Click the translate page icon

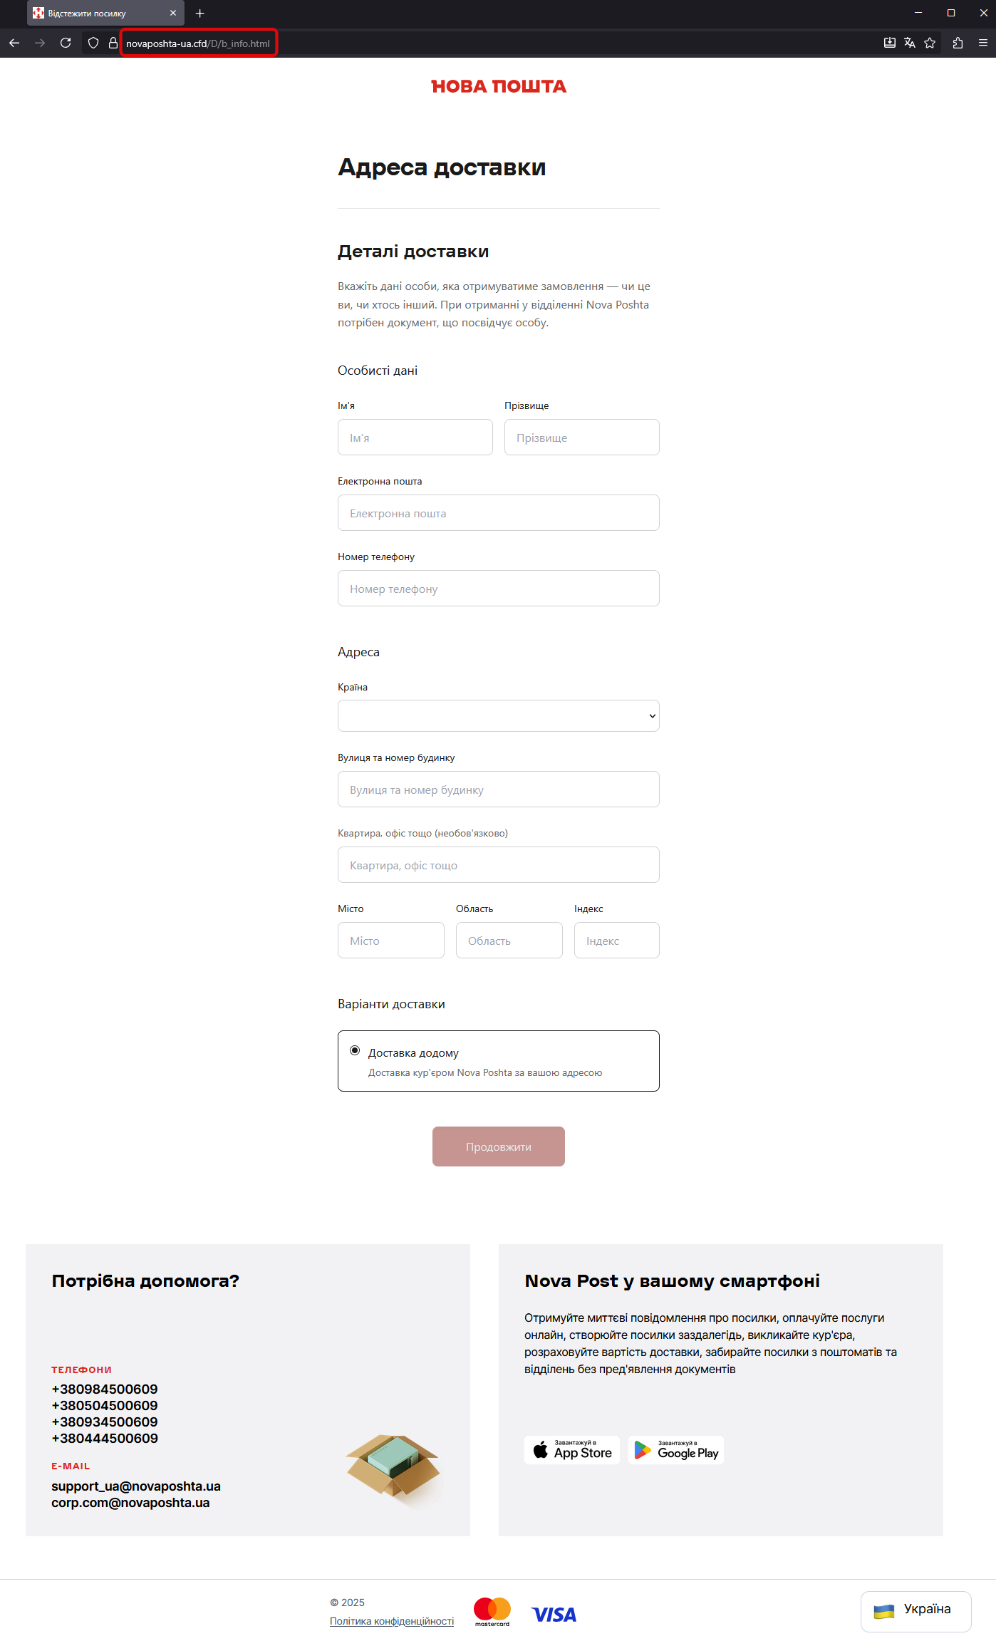click(x=910, y=43)
